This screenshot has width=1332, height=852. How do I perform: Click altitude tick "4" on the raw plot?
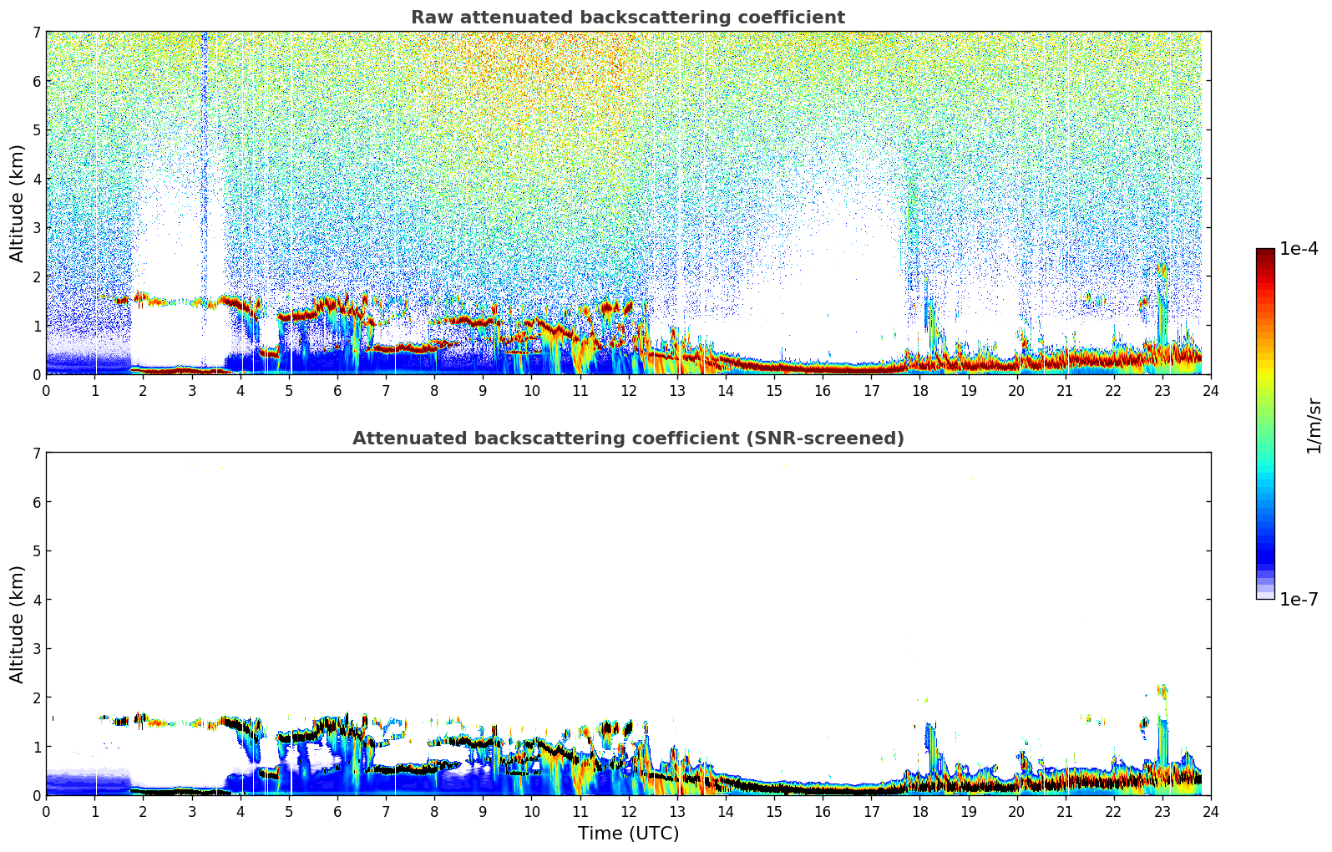(x=36, y=179)
